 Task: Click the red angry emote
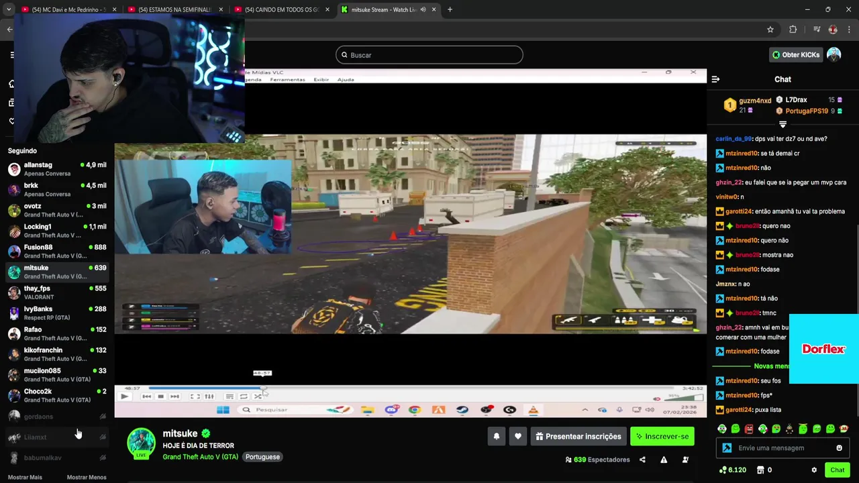[x=749, y=429]
